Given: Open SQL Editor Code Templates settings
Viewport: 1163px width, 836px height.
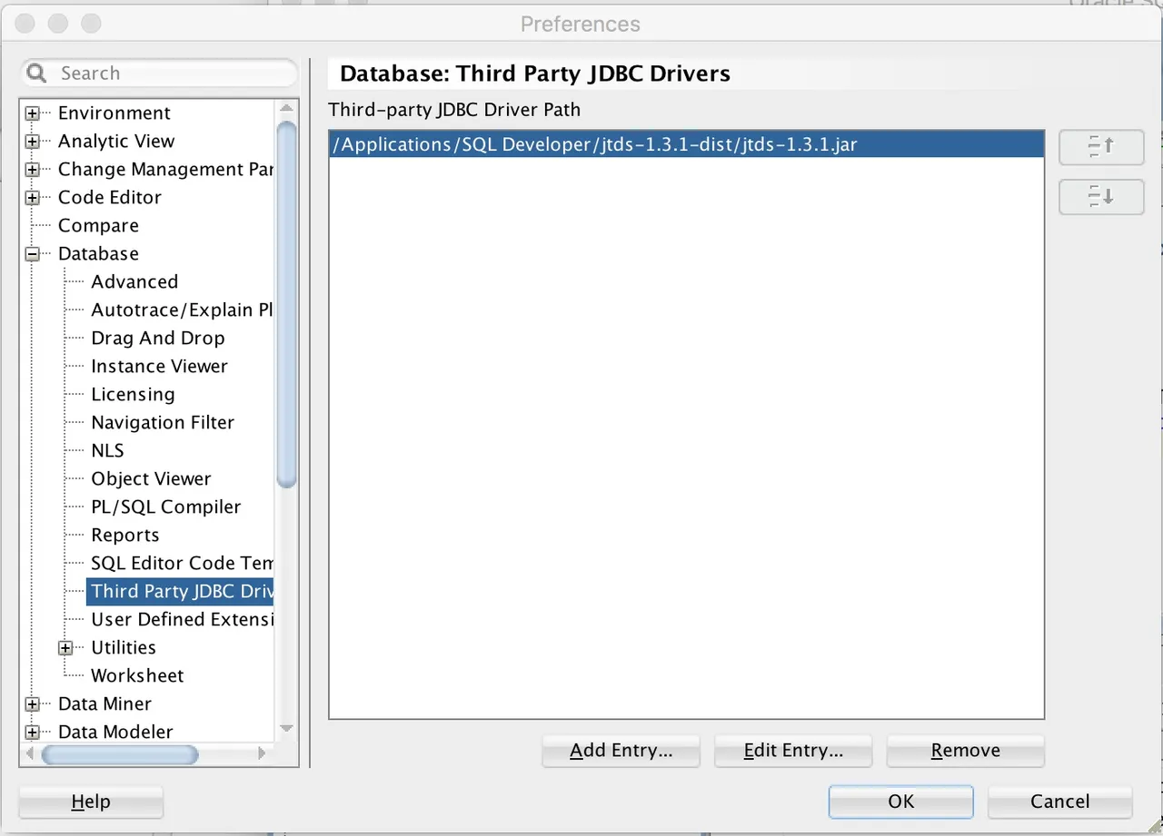Looking at the screenshot, I should pyautogui.click(x=181, y=564).
